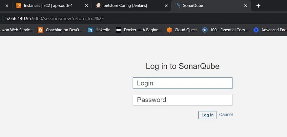This screenshot has height=137, width=287.
Task: Open the Coaching on DevOps bookmark
Action: pyautogui.click(x=60, y=30)
